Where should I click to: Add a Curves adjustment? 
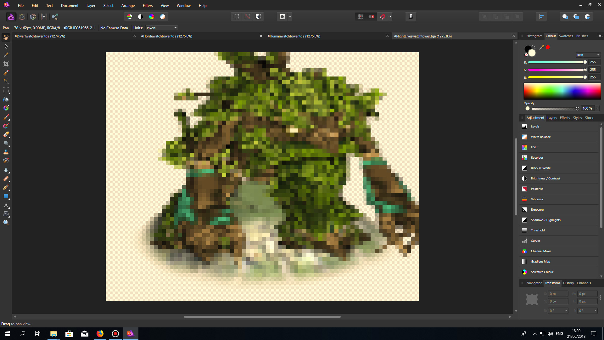559,241
